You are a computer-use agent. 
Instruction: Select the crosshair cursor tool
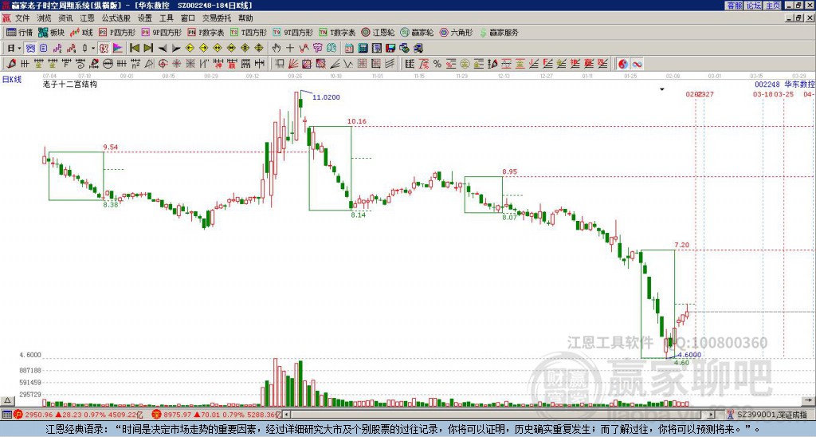[290, 48]
